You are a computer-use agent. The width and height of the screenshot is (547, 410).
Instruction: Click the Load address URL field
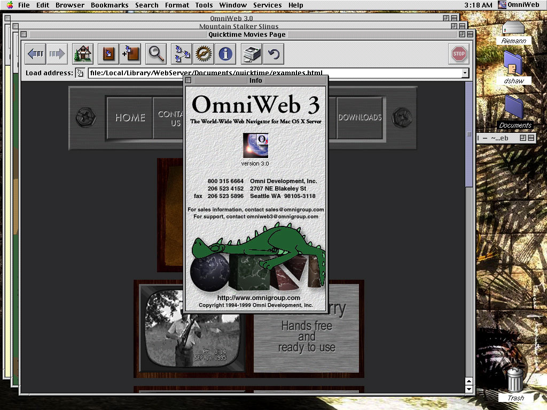[x=275, y=73]
